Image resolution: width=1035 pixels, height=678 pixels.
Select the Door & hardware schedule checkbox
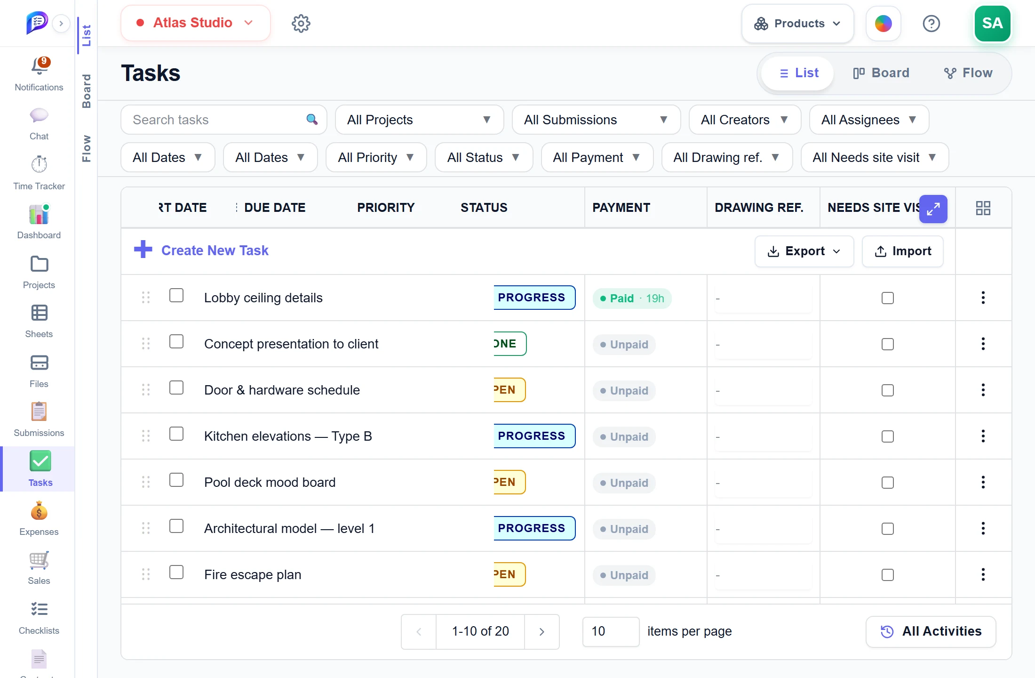(176, 387)
